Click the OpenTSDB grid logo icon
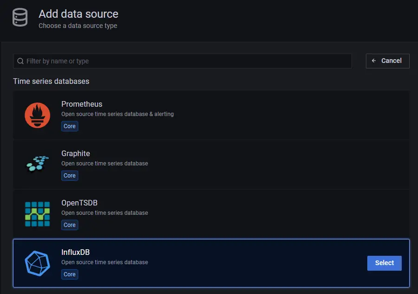 coord(37,214)
